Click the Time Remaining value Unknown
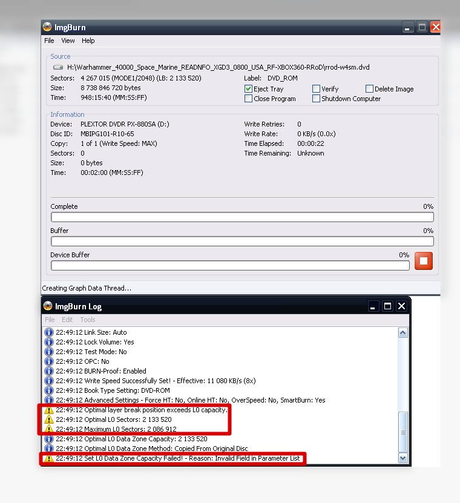 pyautogui.click(x=310, y=153)
